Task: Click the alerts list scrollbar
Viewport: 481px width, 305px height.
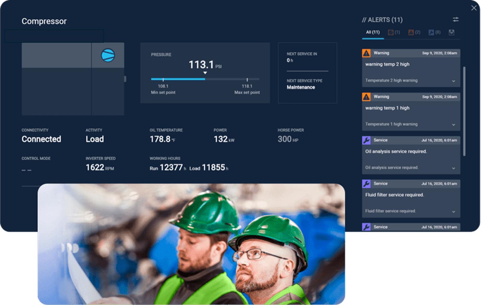Action: coord(464,111)
